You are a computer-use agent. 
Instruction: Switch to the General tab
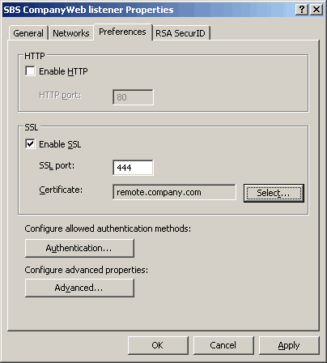point(28,33)
